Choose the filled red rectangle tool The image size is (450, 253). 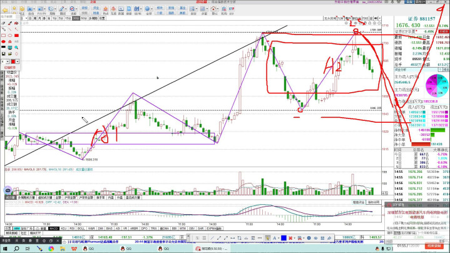coord(16,35)
